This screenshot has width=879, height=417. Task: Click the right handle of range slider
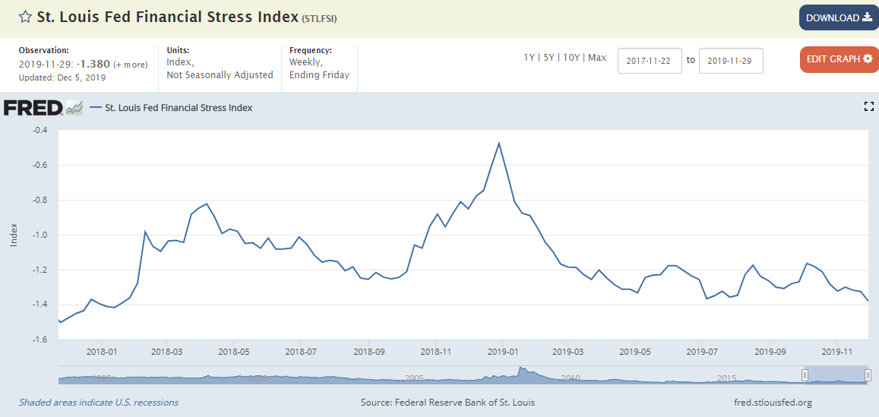point(868,375)
